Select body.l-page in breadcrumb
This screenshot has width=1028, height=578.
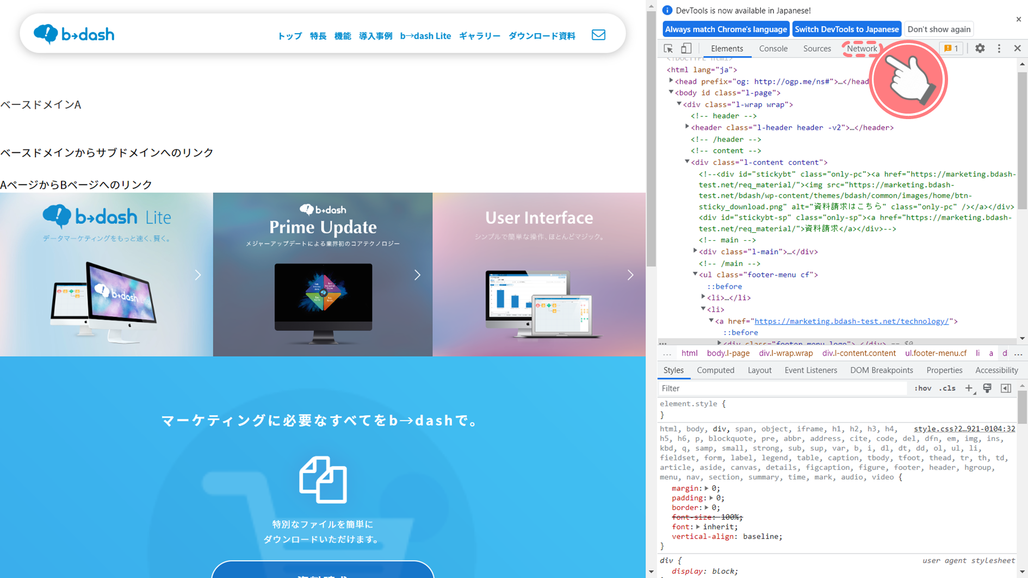coord(728,353)
